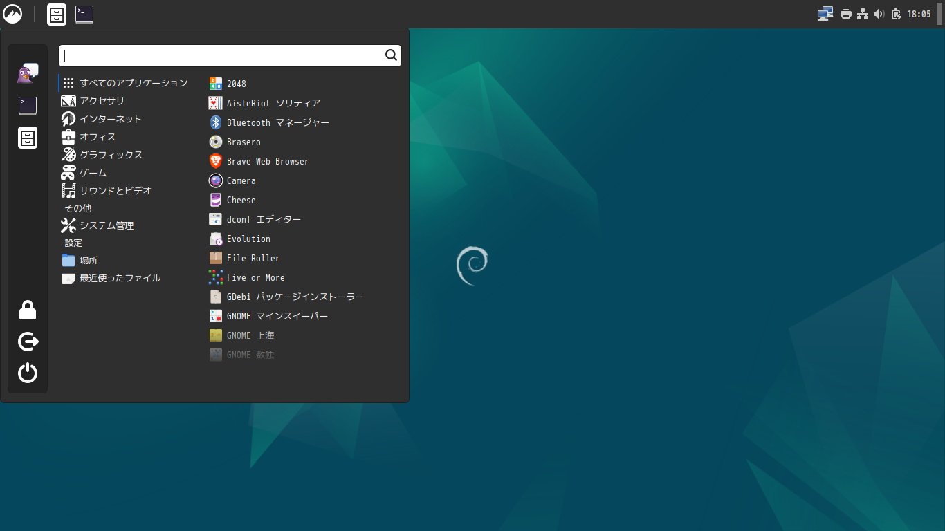Open Pidgin messenger from sidebar favorites
945x531 pixels.
(28, 73)
